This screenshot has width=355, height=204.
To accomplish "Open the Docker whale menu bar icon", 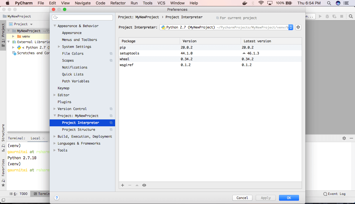I will [245, 3].
